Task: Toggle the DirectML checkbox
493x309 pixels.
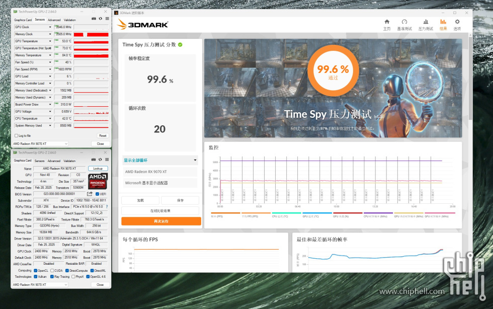Action: tap(92, 271)
